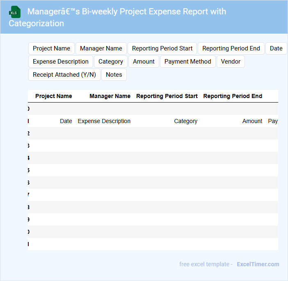Select the Vendor tag
Image resolution: width=288 pixels, height=281 pixels.
coord(231,62)
